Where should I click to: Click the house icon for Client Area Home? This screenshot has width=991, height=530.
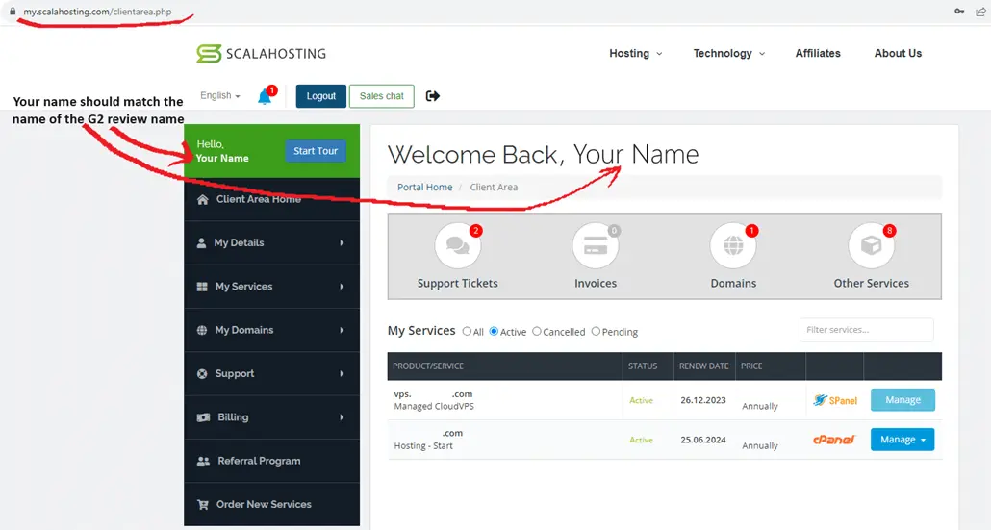pyautogui.click(x=202, y=200)
